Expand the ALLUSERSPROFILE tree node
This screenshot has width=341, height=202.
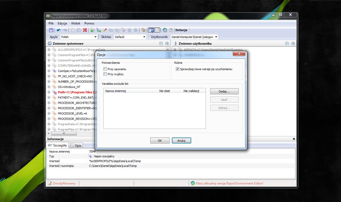[x=49, y=50]
